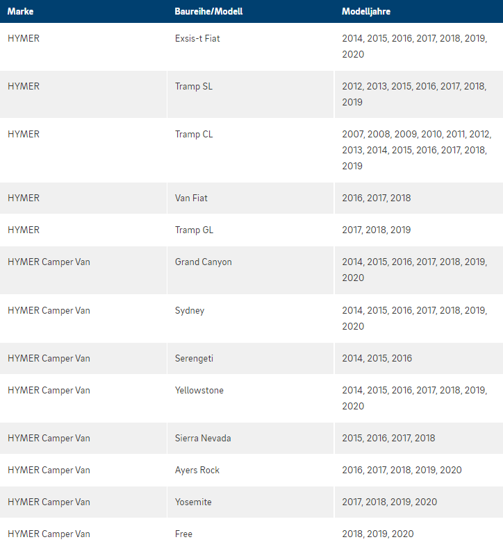Click the Van Fiat model entry
The width and height of the screenshot is (503, 551).
click(x=191, y=198)
